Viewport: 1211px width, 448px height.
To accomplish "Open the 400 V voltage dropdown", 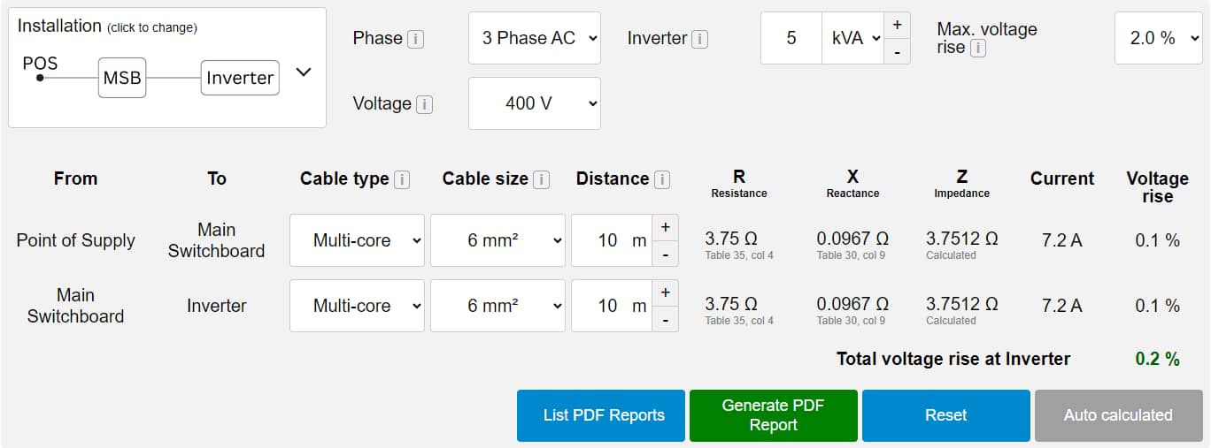I will 534,103.
